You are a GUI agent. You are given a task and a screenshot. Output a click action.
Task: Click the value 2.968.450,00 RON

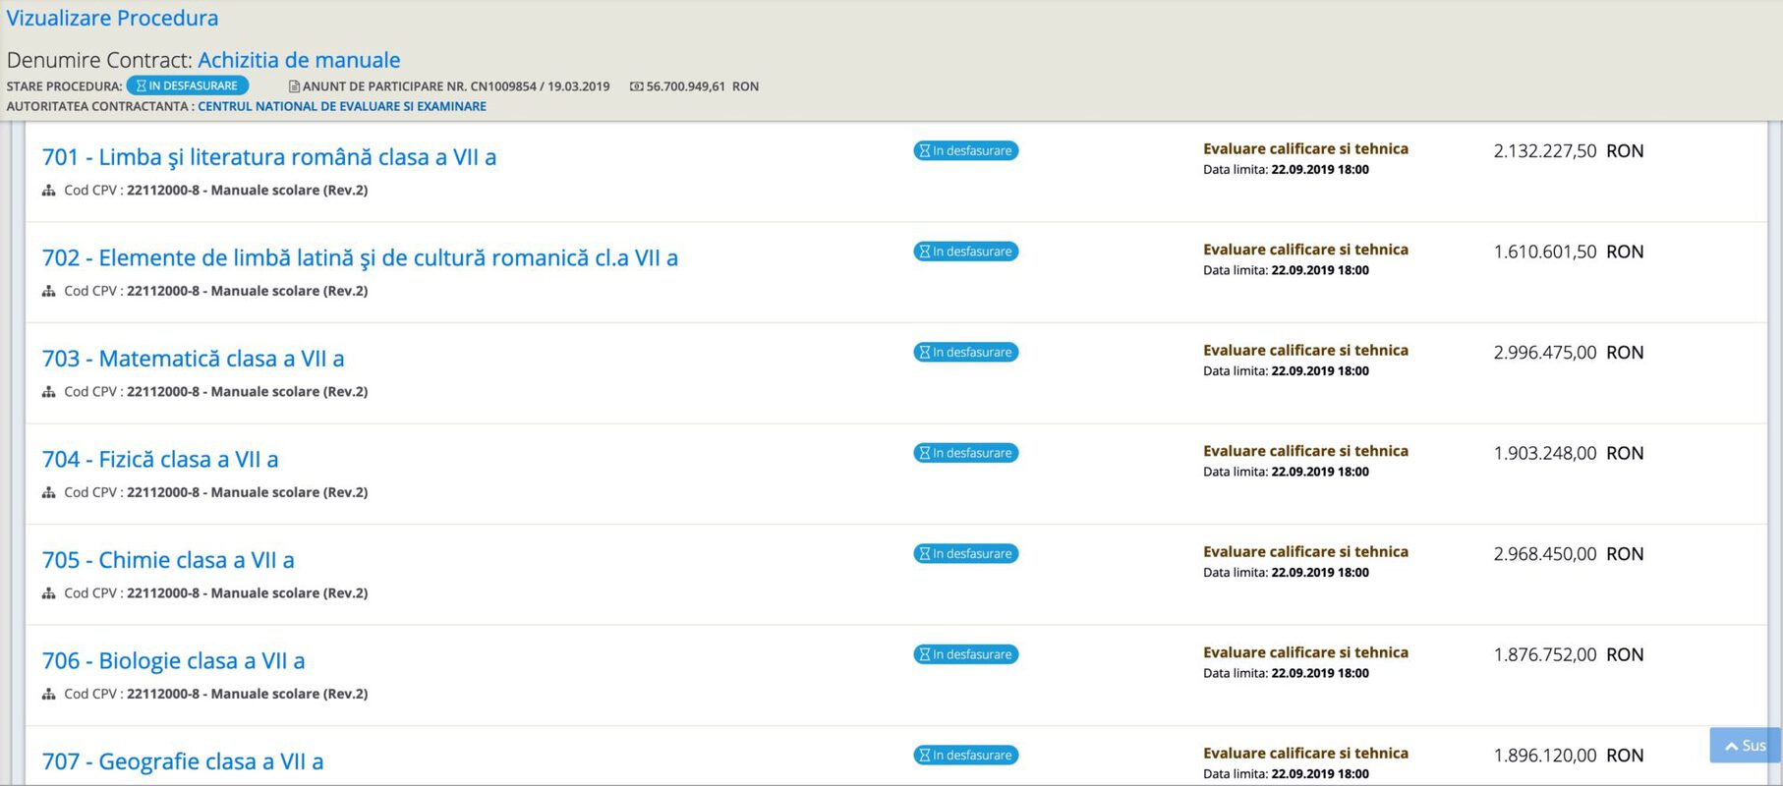point(1569,554)
